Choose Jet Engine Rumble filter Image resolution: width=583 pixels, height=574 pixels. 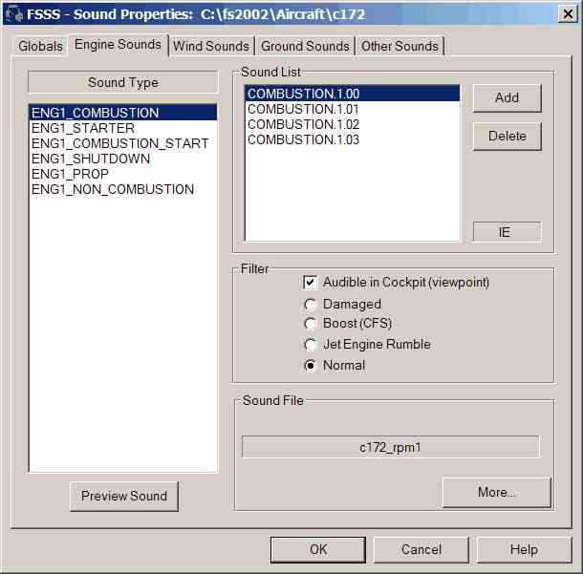pos(310,345)
